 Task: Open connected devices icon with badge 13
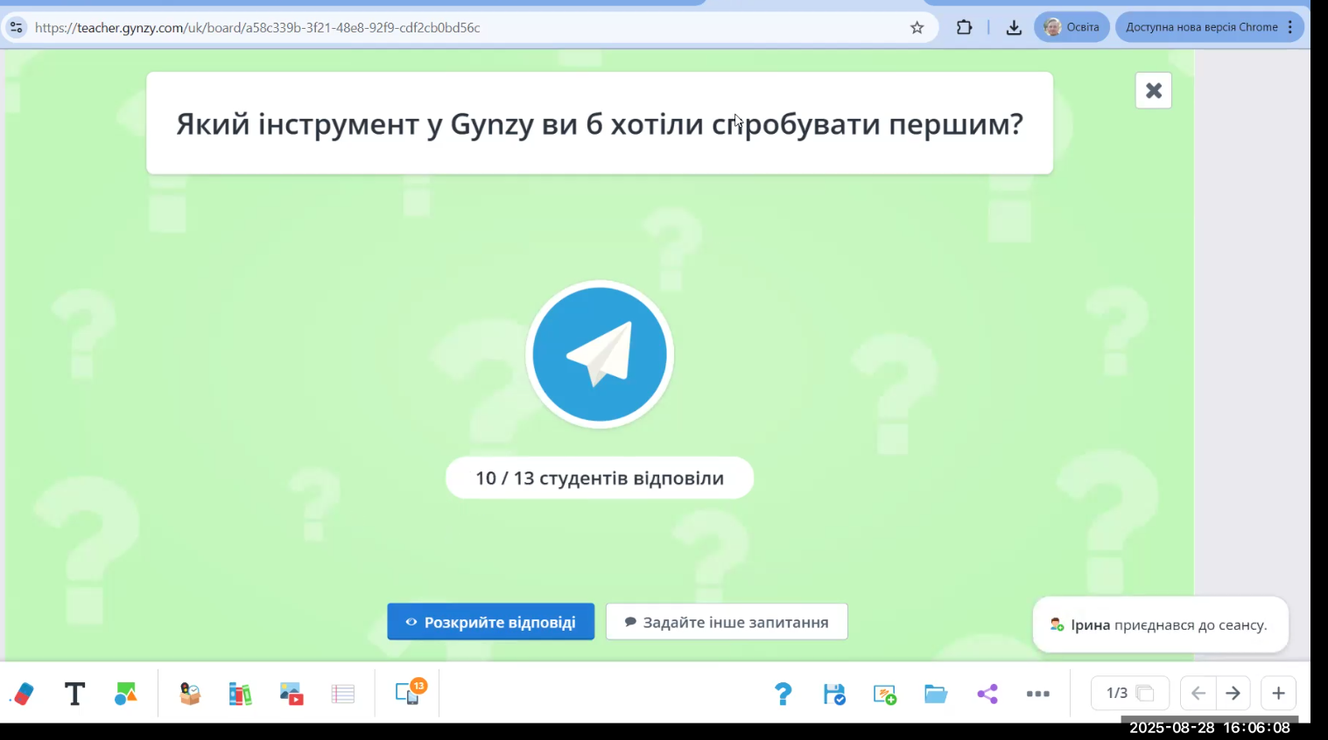click(x=409, y=692)
